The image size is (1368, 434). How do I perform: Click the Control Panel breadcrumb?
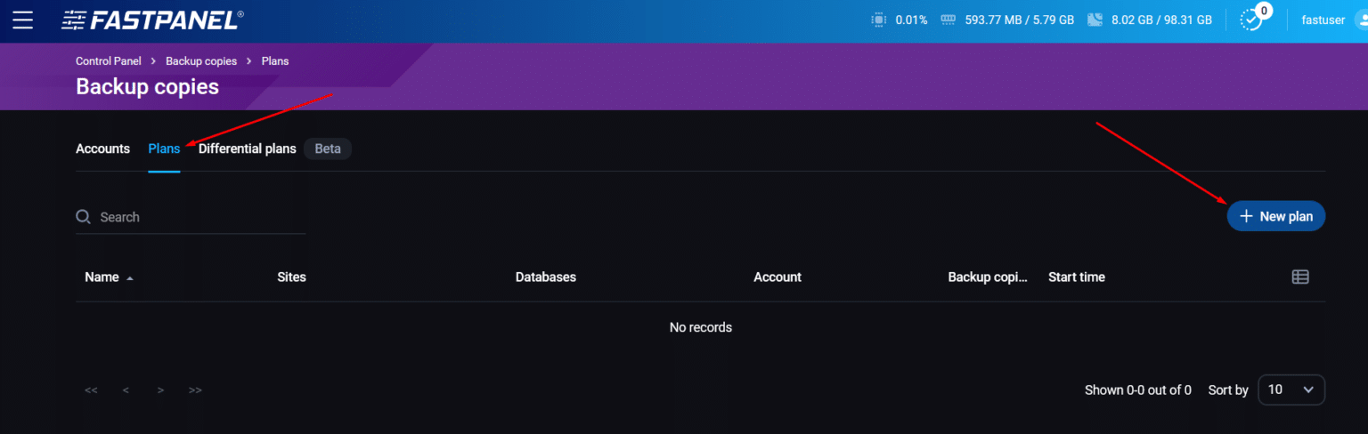(109, 61)
